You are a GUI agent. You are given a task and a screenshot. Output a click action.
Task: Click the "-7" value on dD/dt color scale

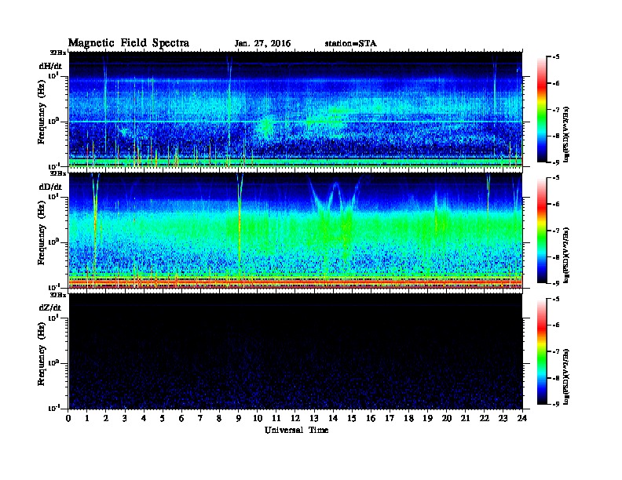point(556,230)
